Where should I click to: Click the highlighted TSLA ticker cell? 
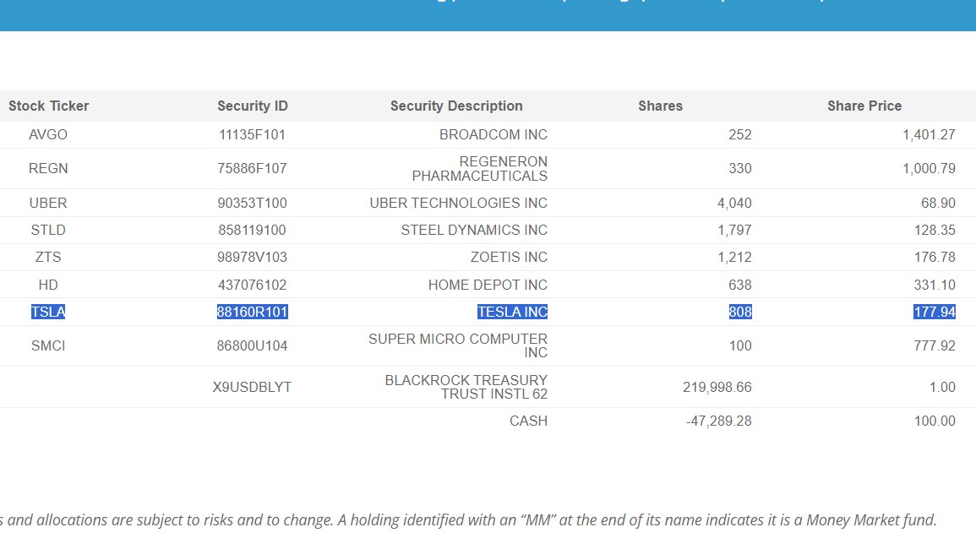[x=48, y=312]
